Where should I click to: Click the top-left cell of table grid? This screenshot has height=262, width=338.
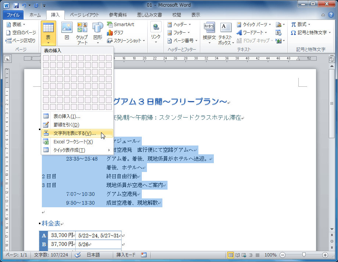pos(46,58)
